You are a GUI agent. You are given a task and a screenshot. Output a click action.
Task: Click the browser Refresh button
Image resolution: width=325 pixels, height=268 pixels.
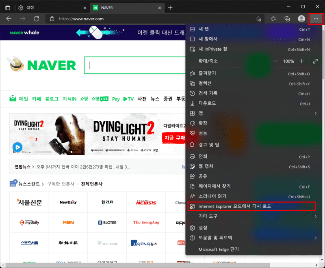[x=37, y=19]
